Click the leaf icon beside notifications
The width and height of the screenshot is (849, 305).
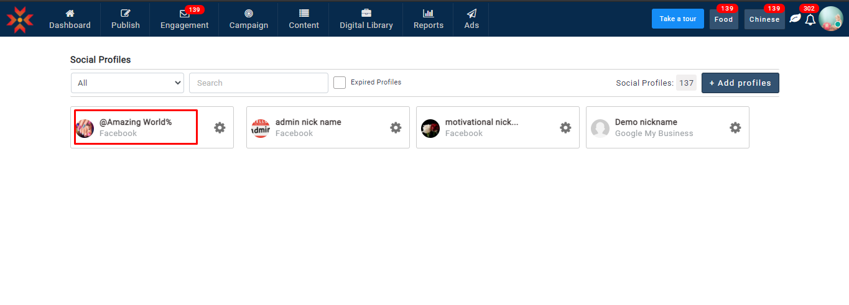[795, 19]
